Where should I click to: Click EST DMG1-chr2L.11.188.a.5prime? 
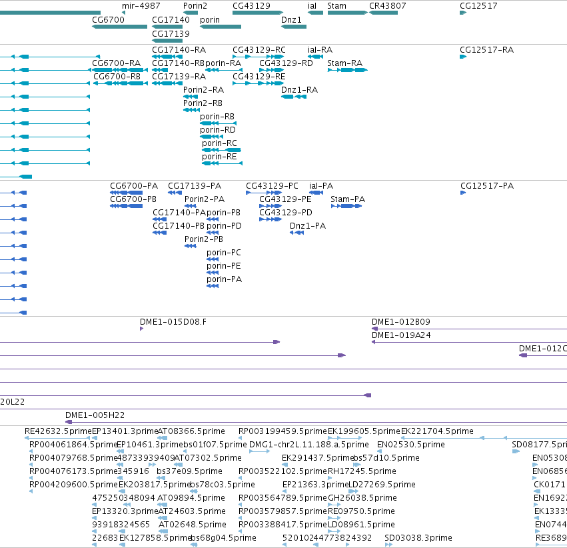point(260,451)
